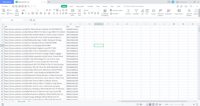Switch to the Page Layout tab

[x=80, y=6]
